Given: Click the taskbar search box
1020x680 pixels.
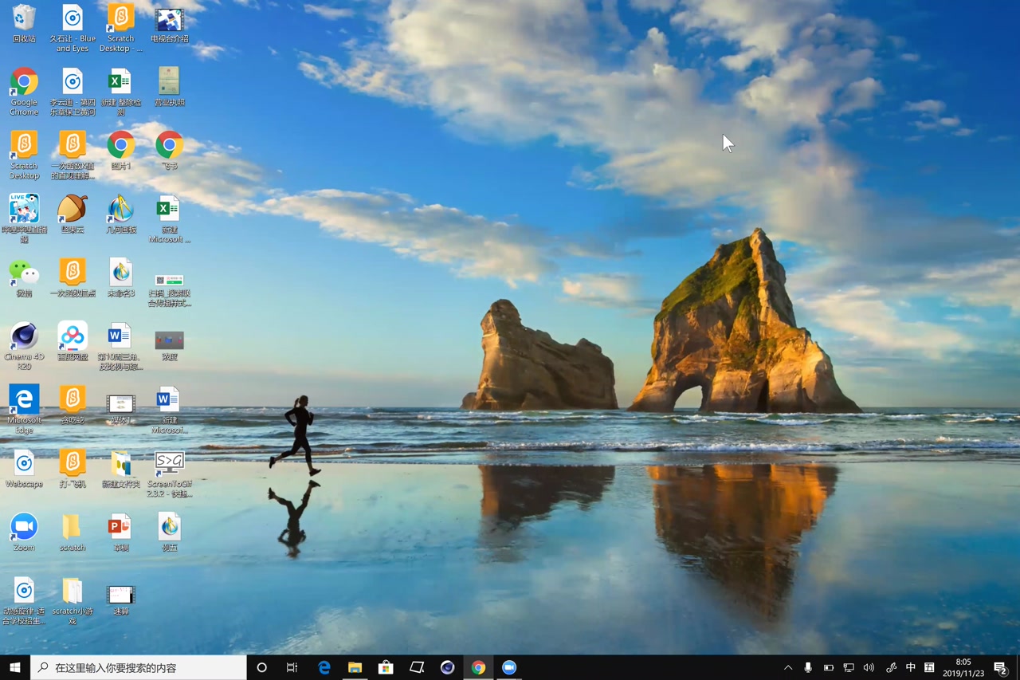Looking at the screenshot, I should point(139,667).
